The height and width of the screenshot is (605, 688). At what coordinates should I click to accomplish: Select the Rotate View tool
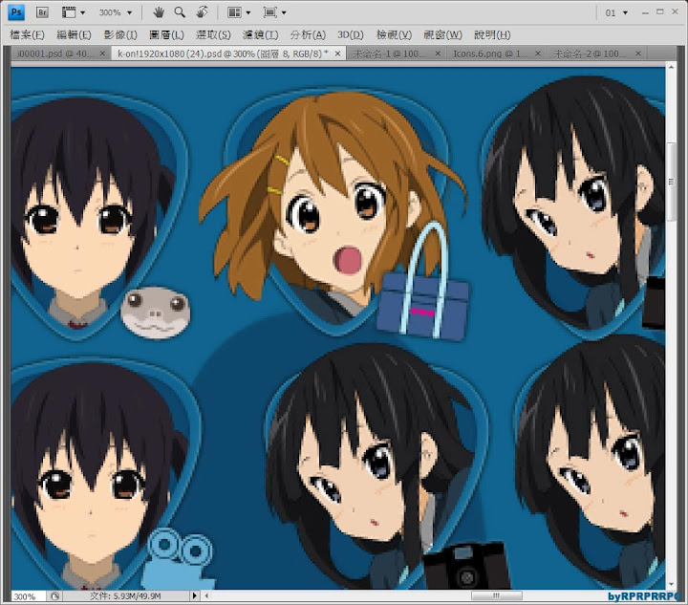pyautogui.click(x=201, y=12)
